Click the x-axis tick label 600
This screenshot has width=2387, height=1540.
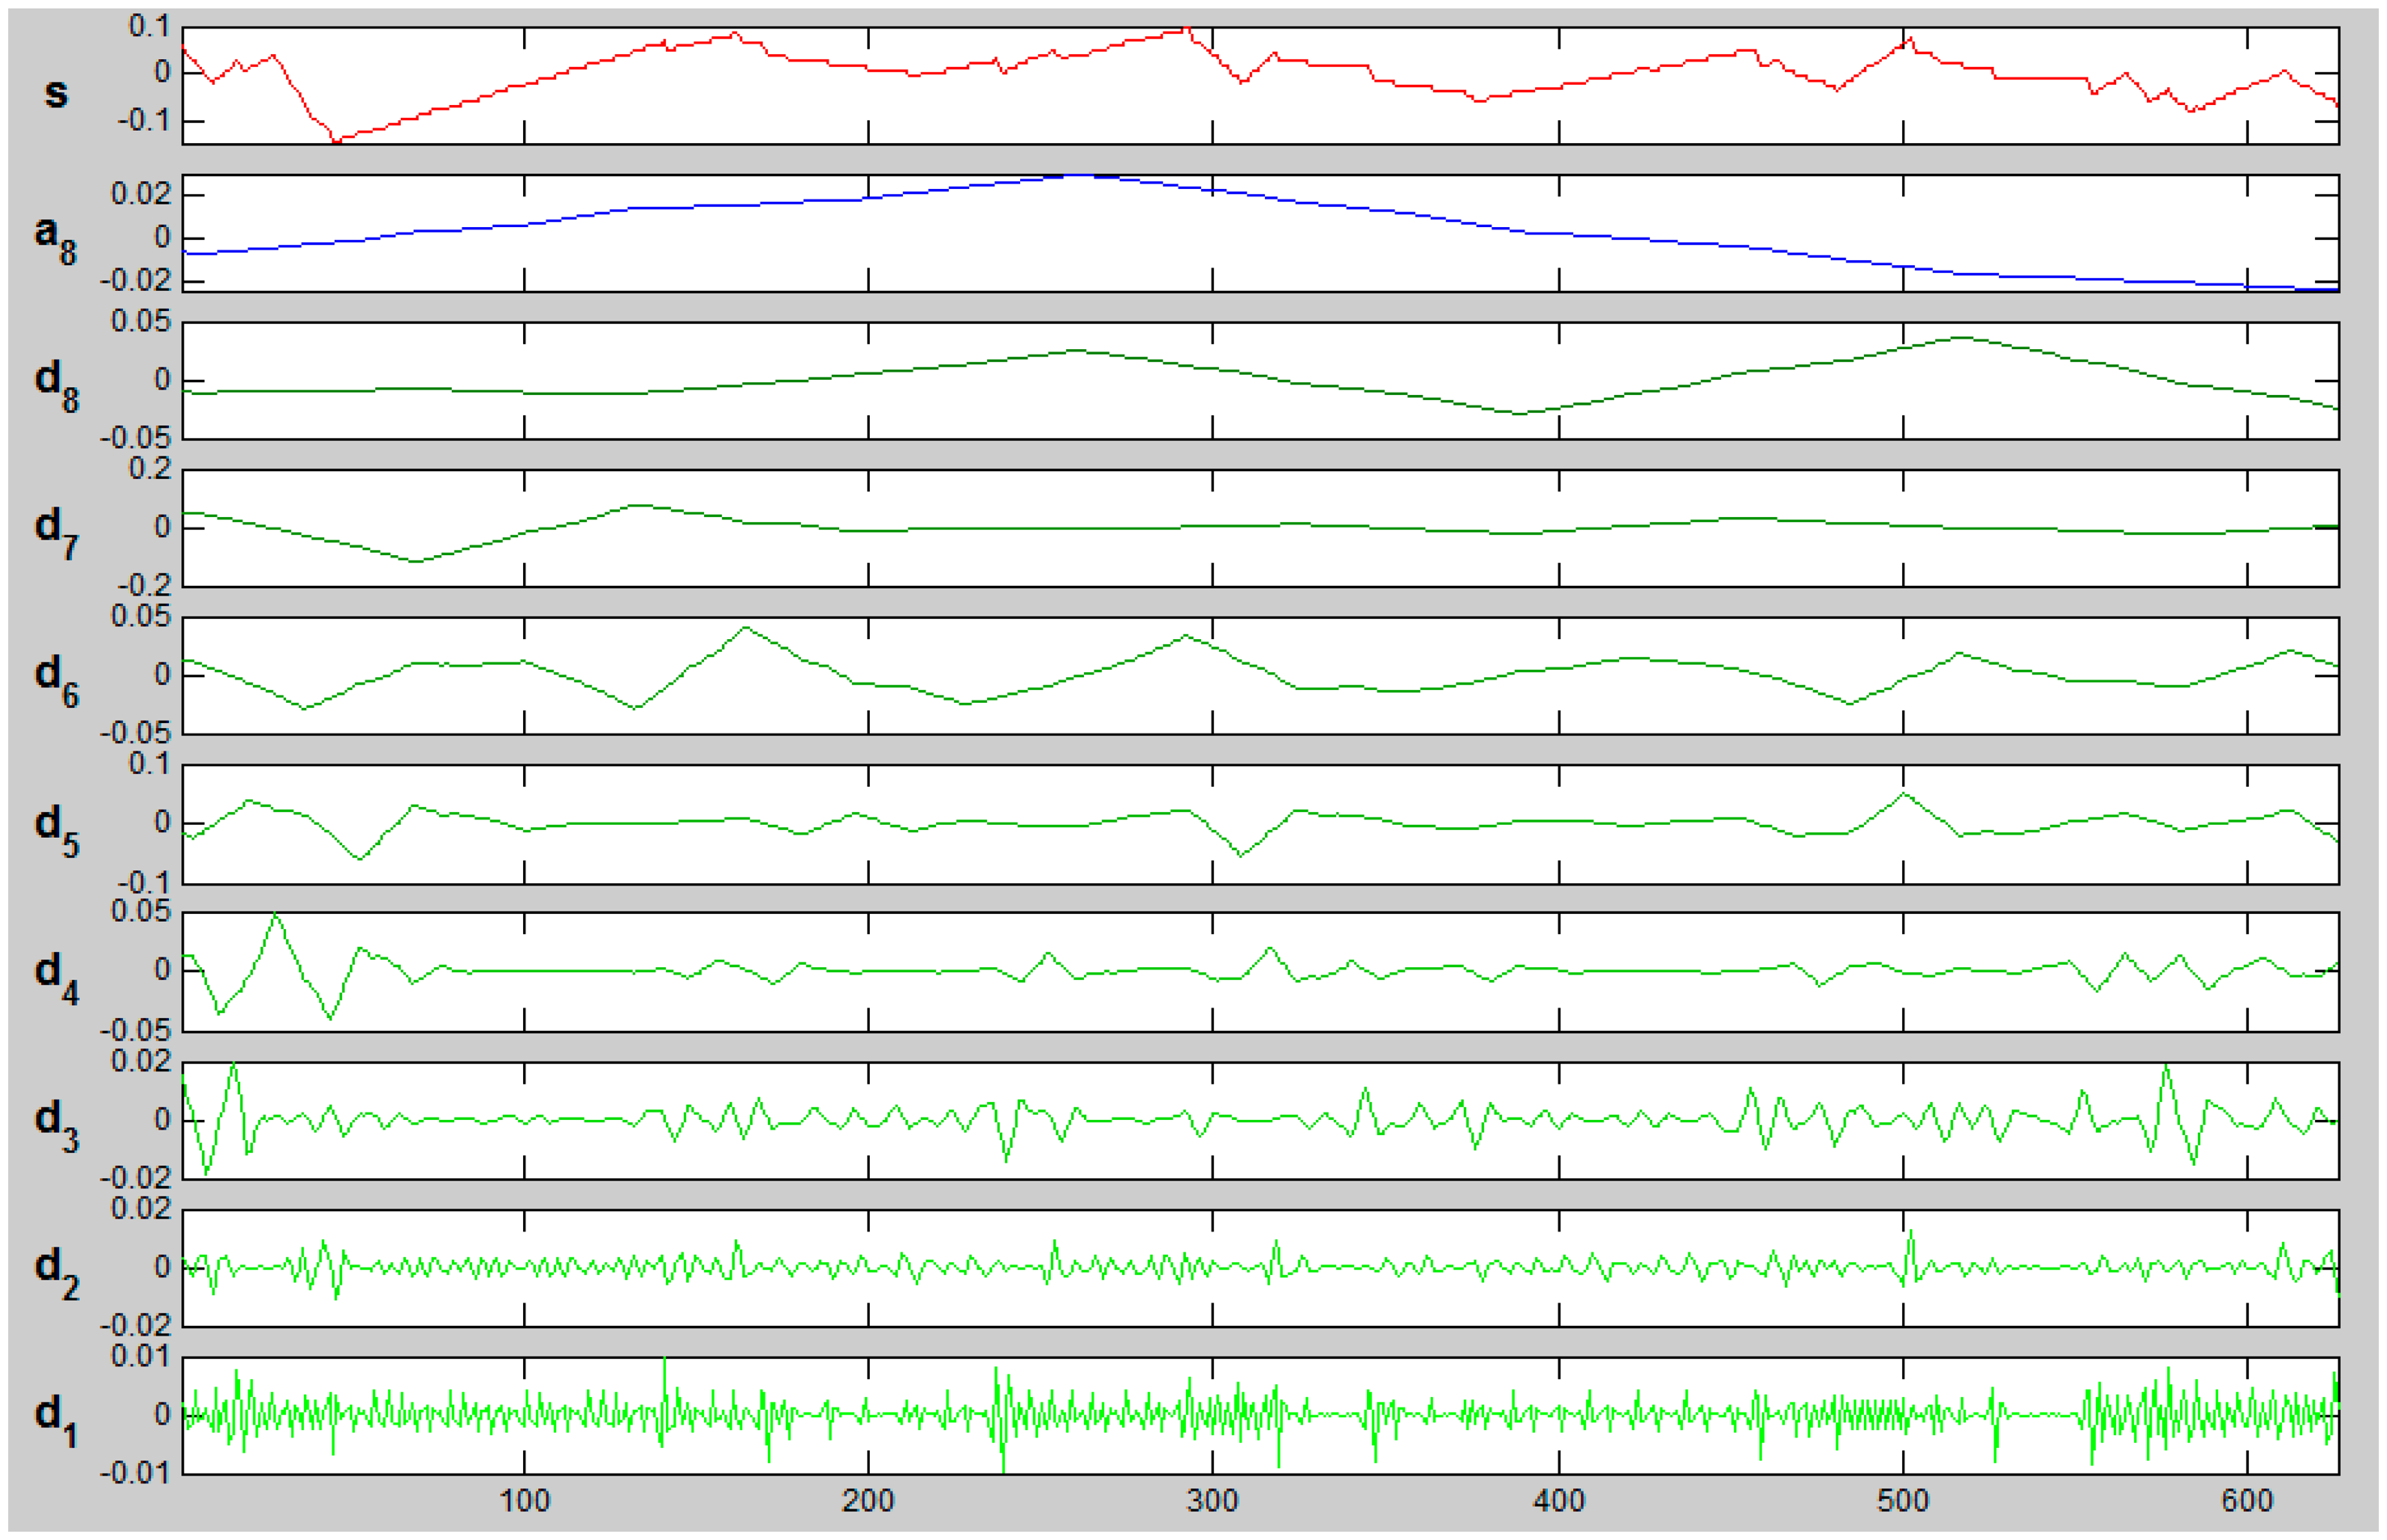click(x=2247, y=1500)
